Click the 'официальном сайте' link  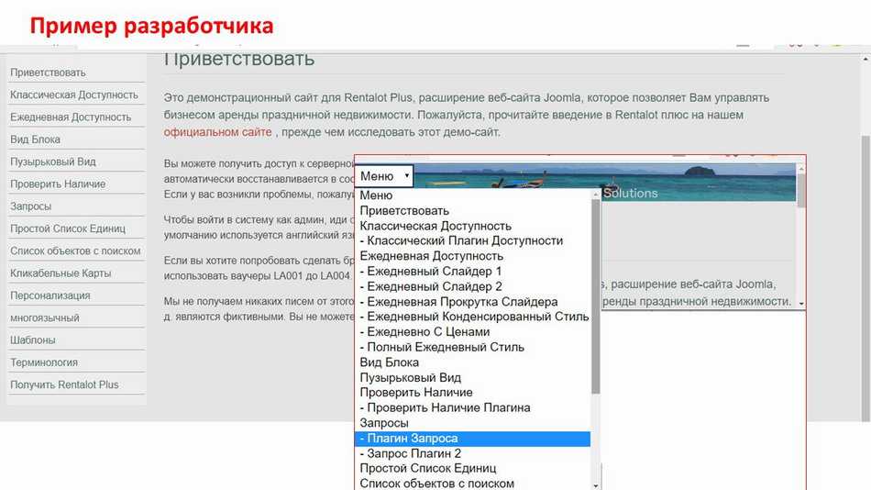(217, 132)
